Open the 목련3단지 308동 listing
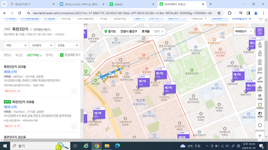The width and height of the screenshot is (268, 150). click(40, 114)
